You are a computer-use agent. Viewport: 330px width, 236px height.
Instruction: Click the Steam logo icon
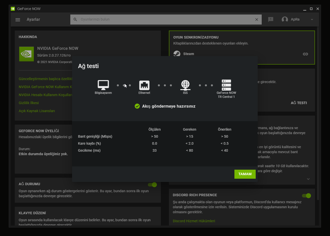point(177,54)
